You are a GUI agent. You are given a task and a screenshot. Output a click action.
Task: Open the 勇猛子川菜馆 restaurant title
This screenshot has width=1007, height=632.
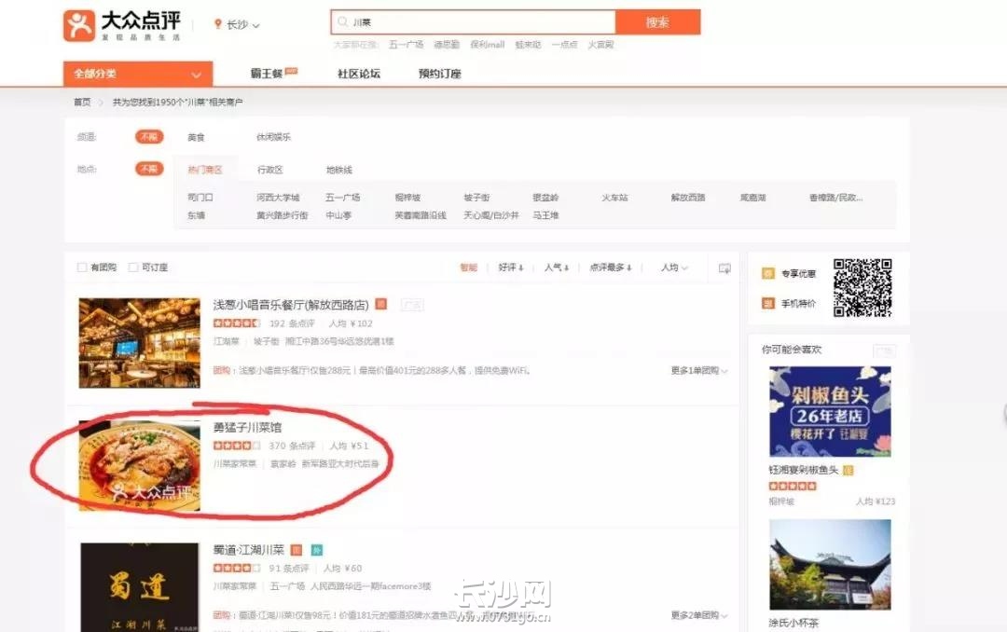click(x=247, y=427)
